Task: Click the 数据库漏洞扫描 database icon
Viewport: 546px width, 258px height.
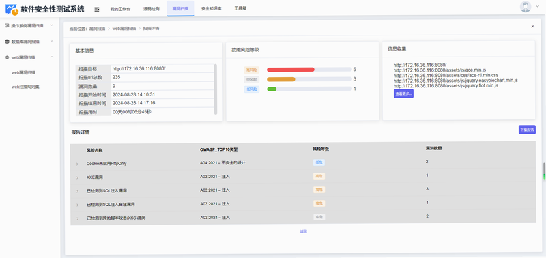Action: (x=7, y=42)
